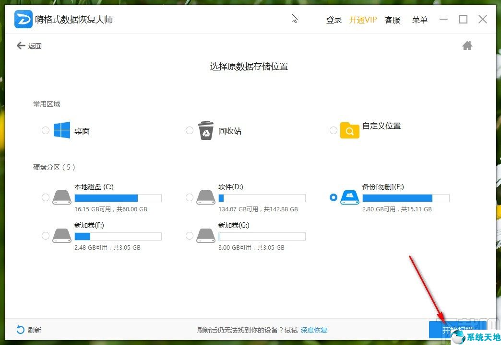Viewport: 501px width, 345px height.
Task: Click the blue drive icon for 备份[勿删](E:)
Action: click(x=350, y=197)
